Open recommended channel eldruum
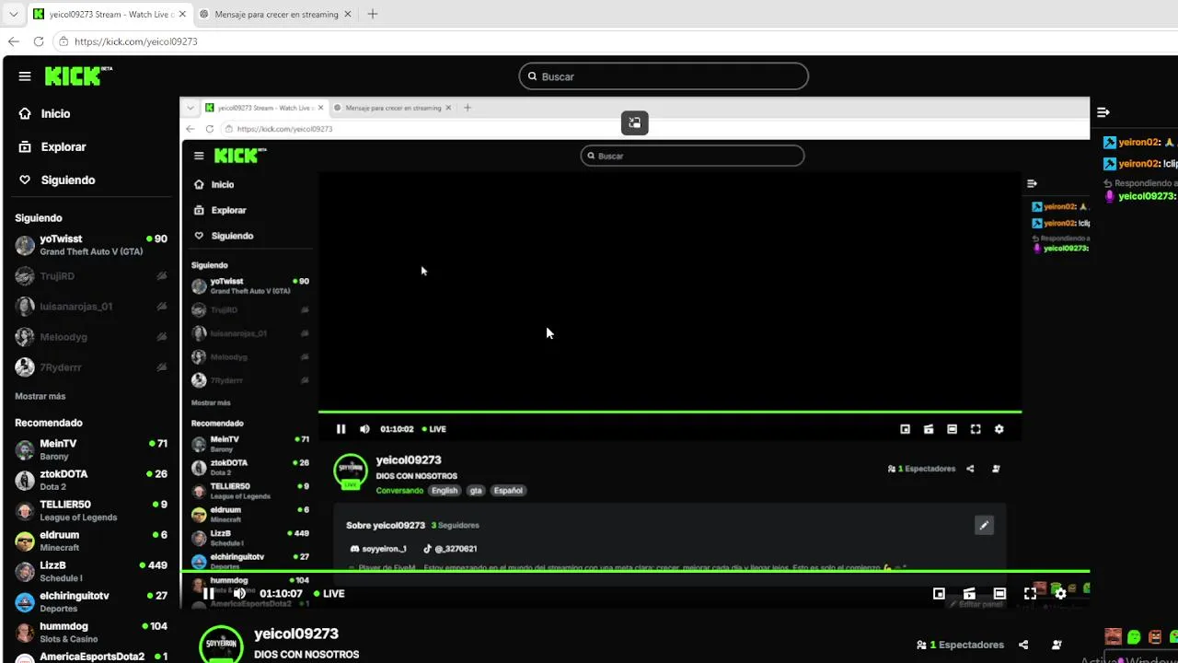 [89, 541]
